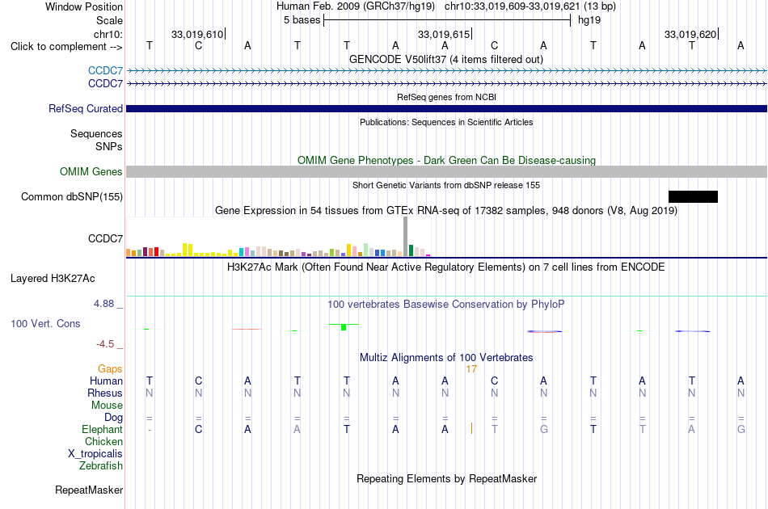Click the '5 bases' scale bar text
The height and width of the screenshot is (509, 768).
302,20
